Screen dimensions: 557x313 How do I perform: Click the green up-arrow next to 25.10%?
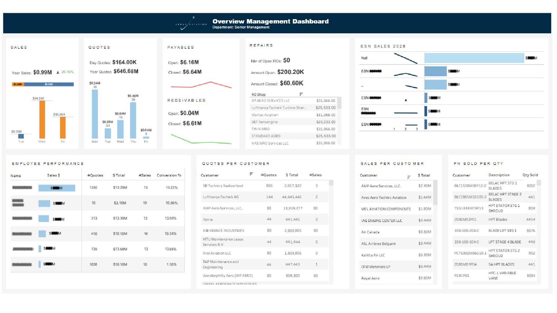(x=58, y=72)
